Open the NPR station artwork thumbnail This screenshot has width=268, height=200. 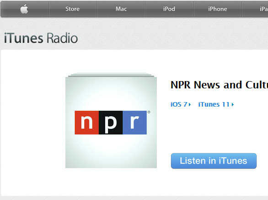pos(111,123)
